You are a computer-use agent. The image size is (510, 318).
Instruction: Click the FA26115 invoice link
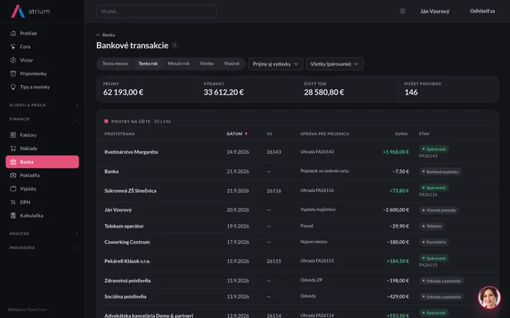(x=428, y=265)
